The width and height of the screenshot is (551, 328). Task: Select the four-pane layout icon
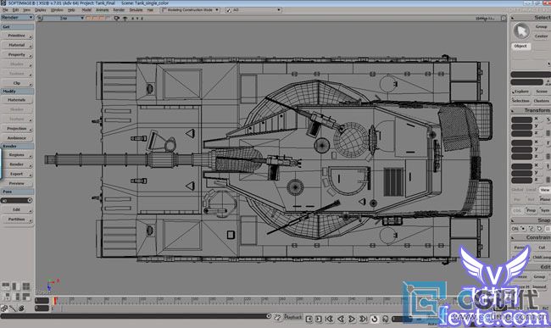(26, 286)
